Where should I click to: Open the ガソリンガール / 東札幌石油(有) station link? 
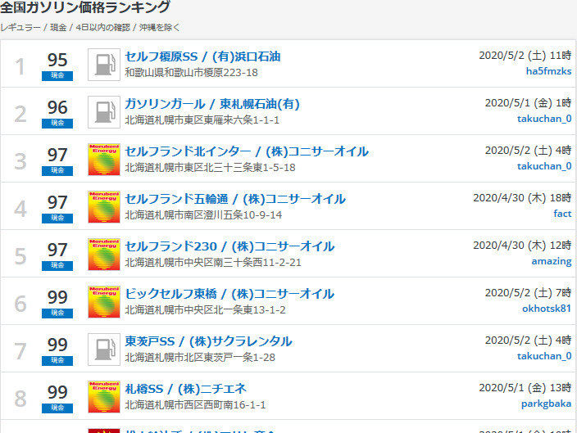coord(212,104)
